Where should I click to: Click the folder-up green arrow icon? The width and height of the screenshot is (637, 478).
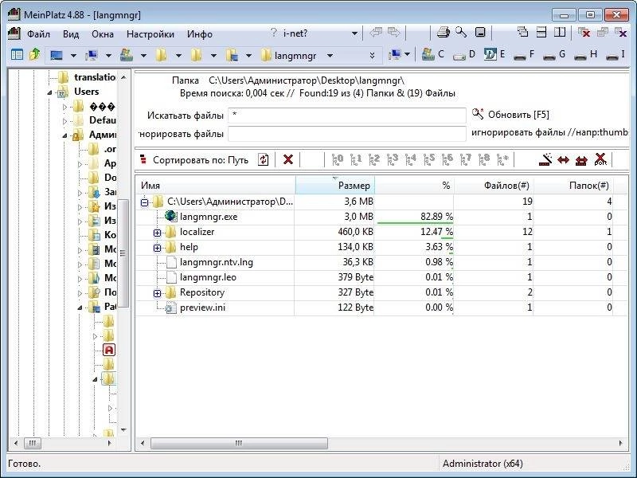(x=35, y=54)
